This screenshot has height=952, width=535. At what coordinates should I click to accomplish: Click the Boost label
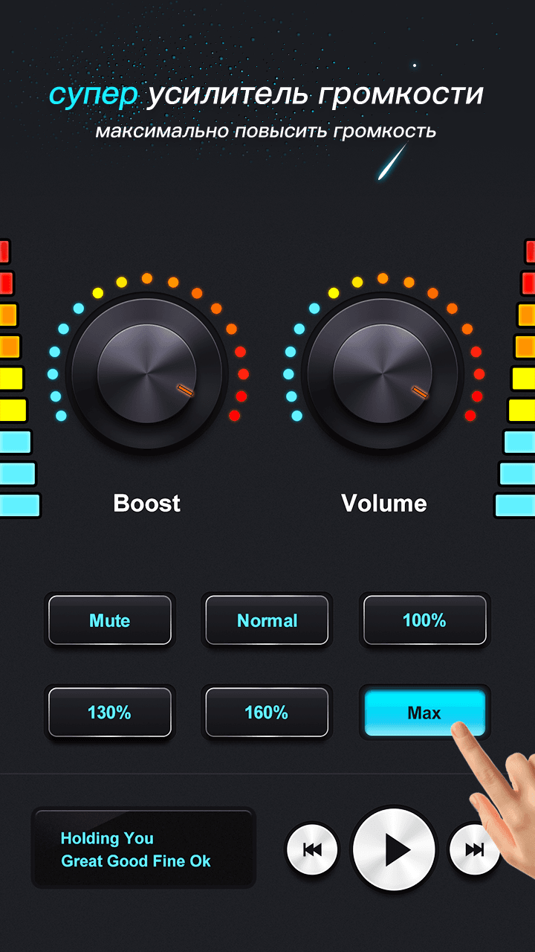147,504
